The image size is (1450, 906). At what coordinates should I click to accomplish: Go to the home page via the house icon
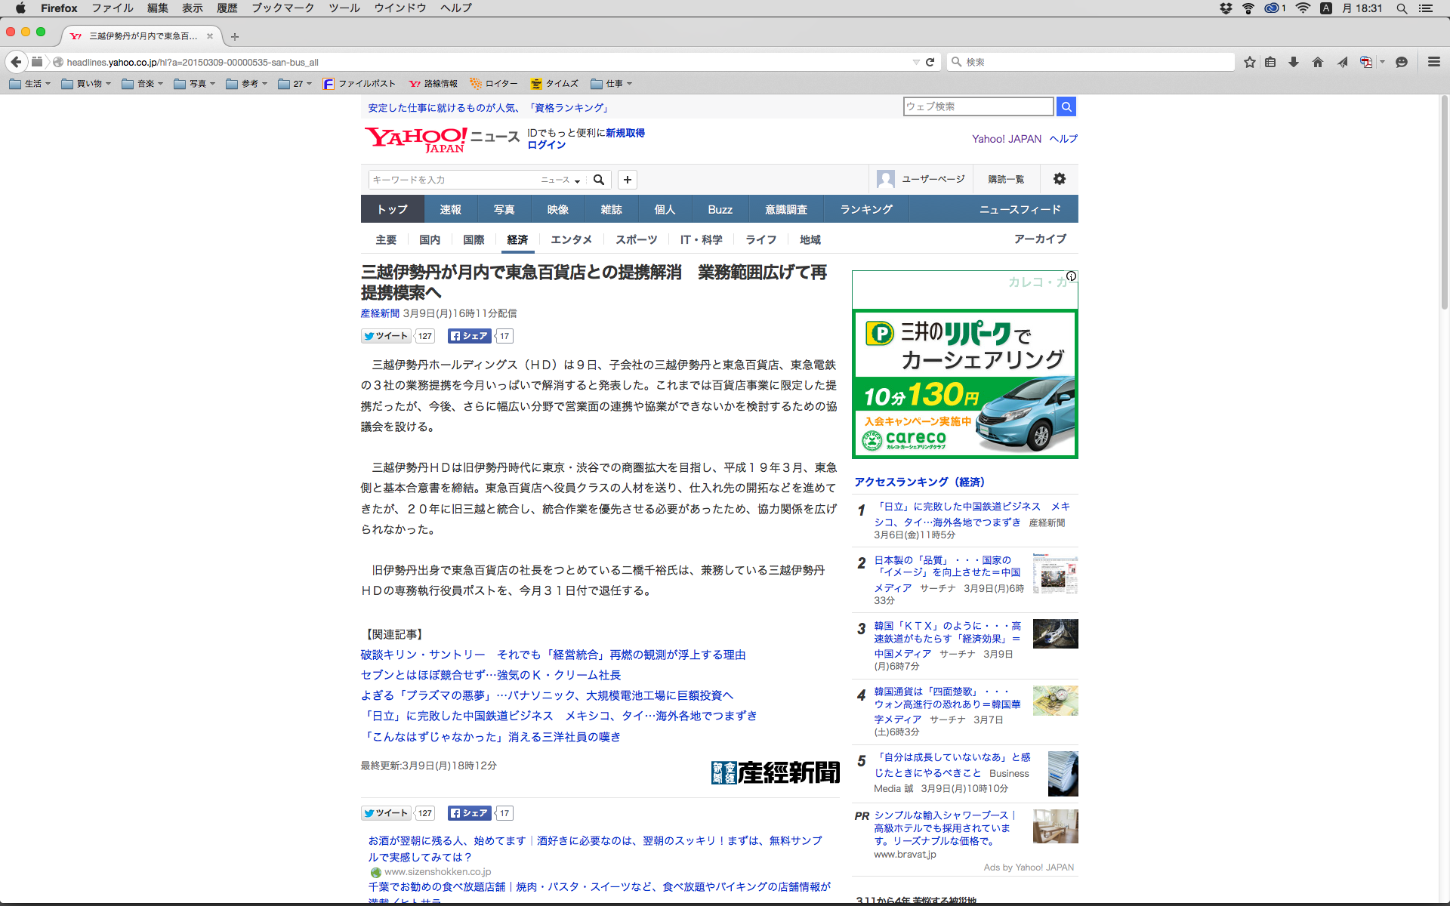[1318, 62]
